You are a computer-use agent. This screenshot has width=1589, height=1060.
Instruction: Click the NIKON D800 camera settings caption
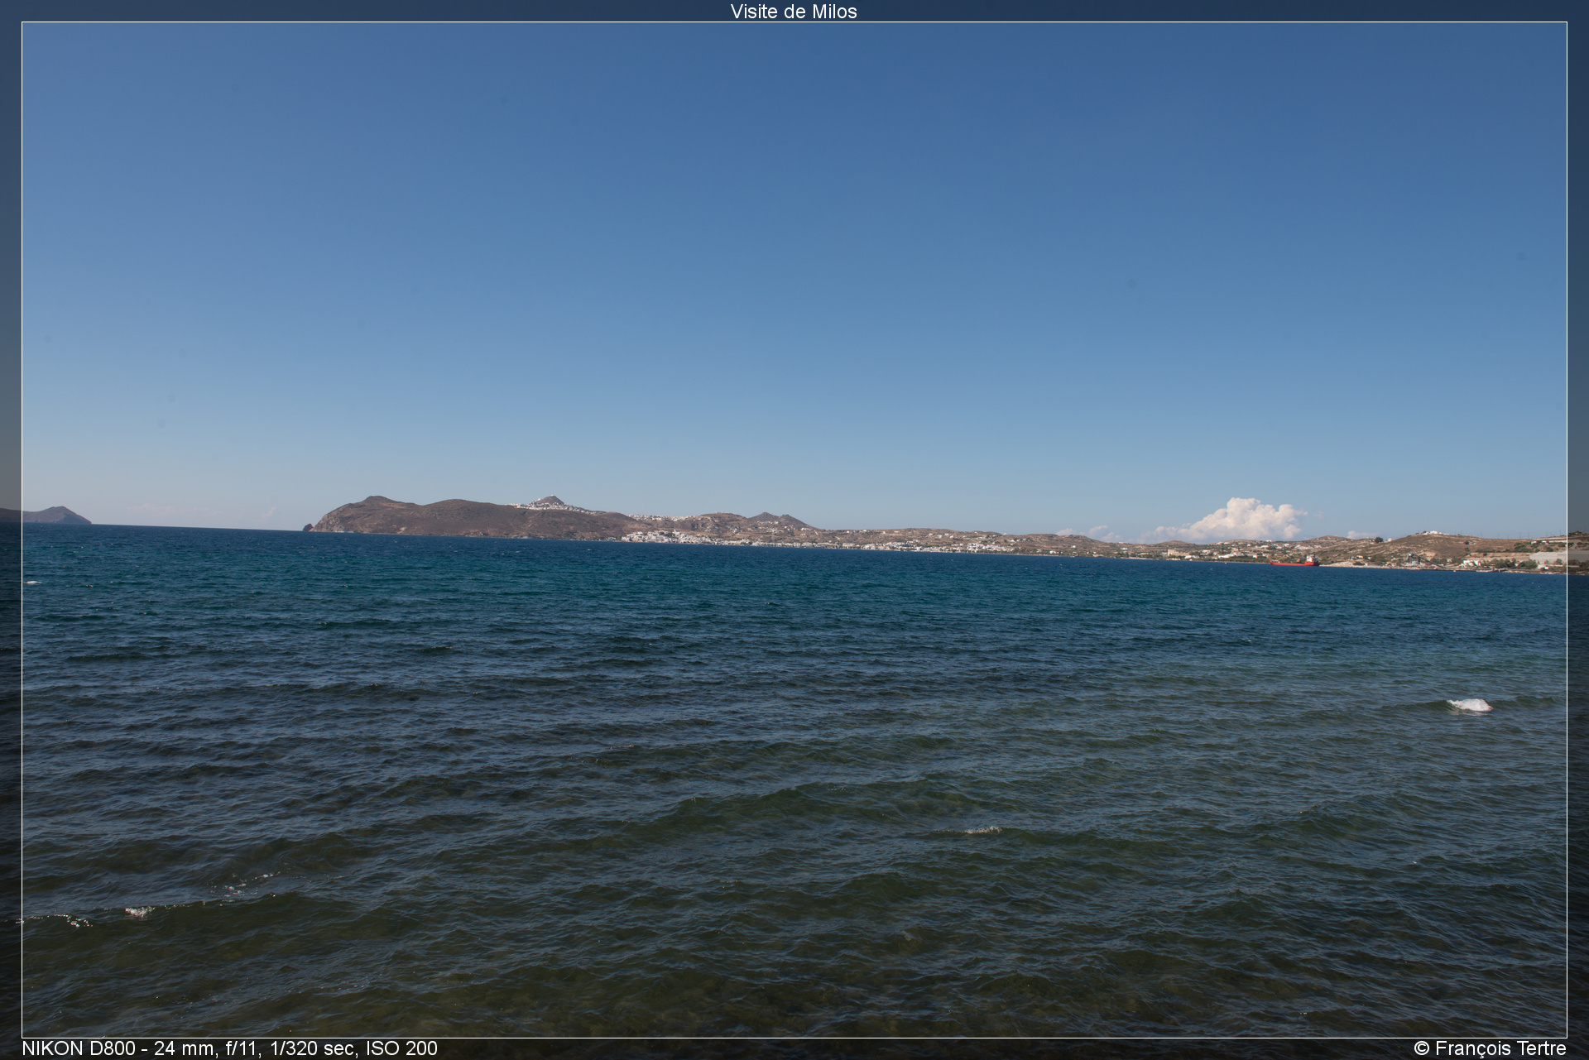[230, 1048]
